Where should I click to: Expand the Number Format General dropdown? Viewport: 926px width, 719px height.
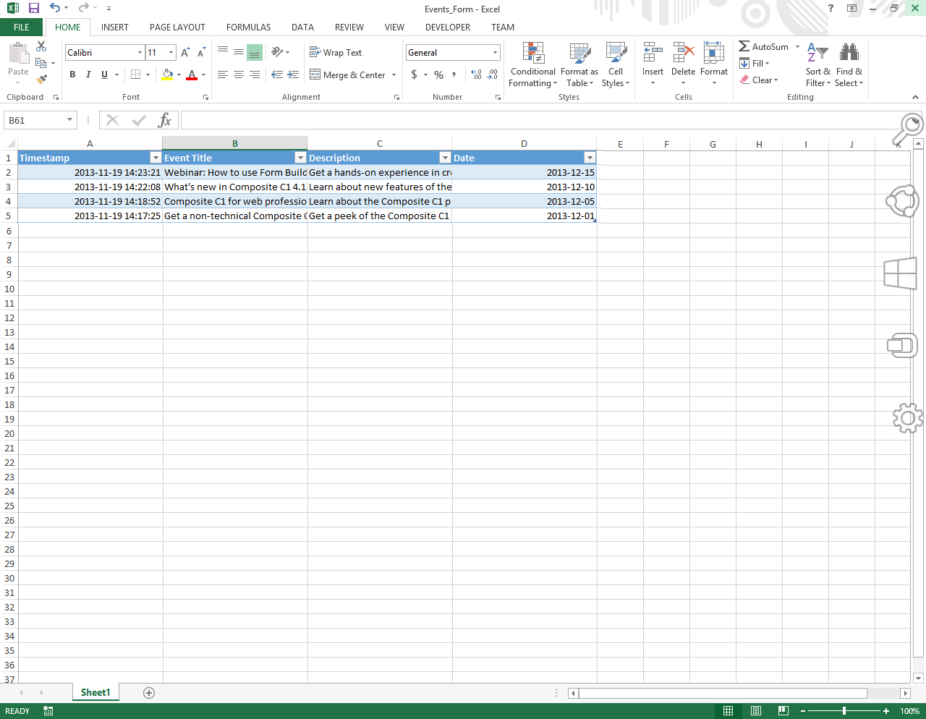tap(495, 53)
